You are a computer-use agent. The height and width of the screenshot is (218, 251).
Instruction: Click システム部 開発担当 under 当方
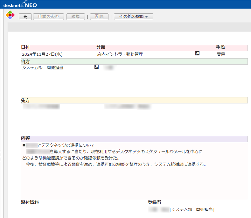point(43,67)
